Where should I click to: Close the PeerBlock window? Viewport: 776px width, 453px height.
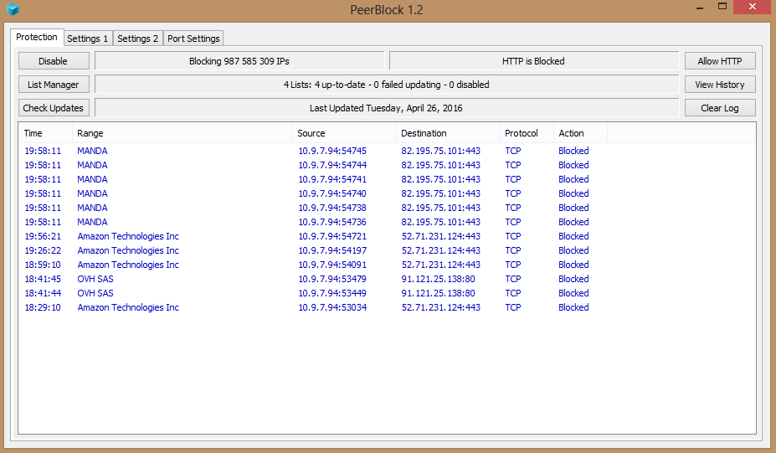[x=752, y=7]
